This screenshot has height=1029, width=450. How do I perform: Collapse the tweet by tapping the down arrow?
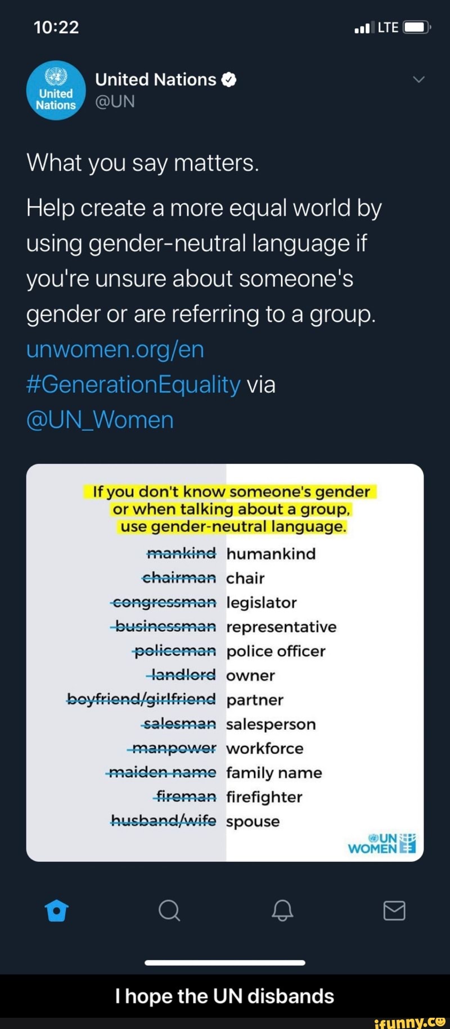[418, 79]
